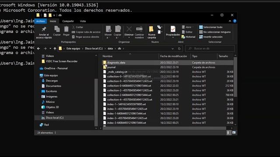Sort by Nombre column header

[130, 56]
